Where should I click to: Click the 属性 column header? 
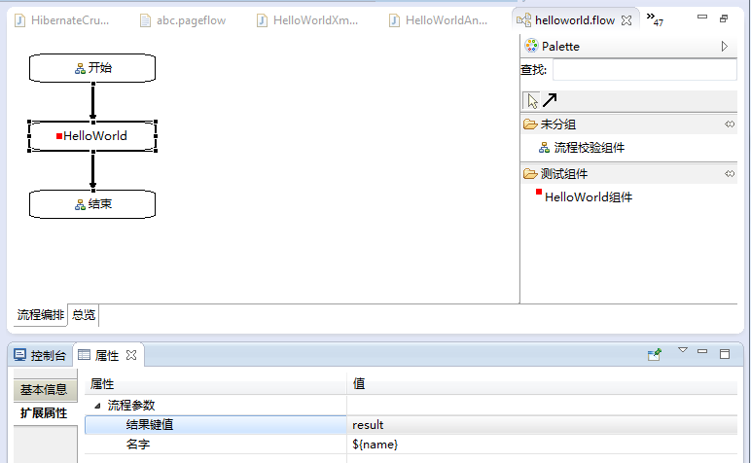coord(216,384)
